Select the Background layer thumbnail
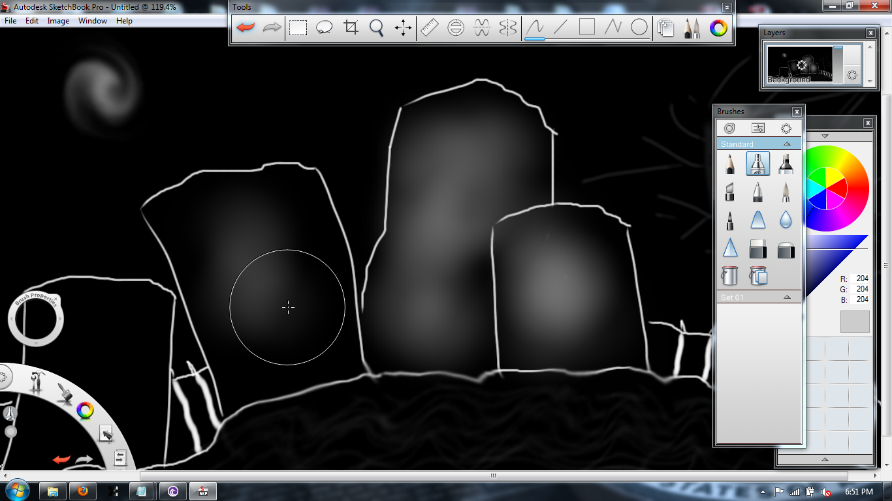Viewport: 892px width, 501px height. [800, 64]
